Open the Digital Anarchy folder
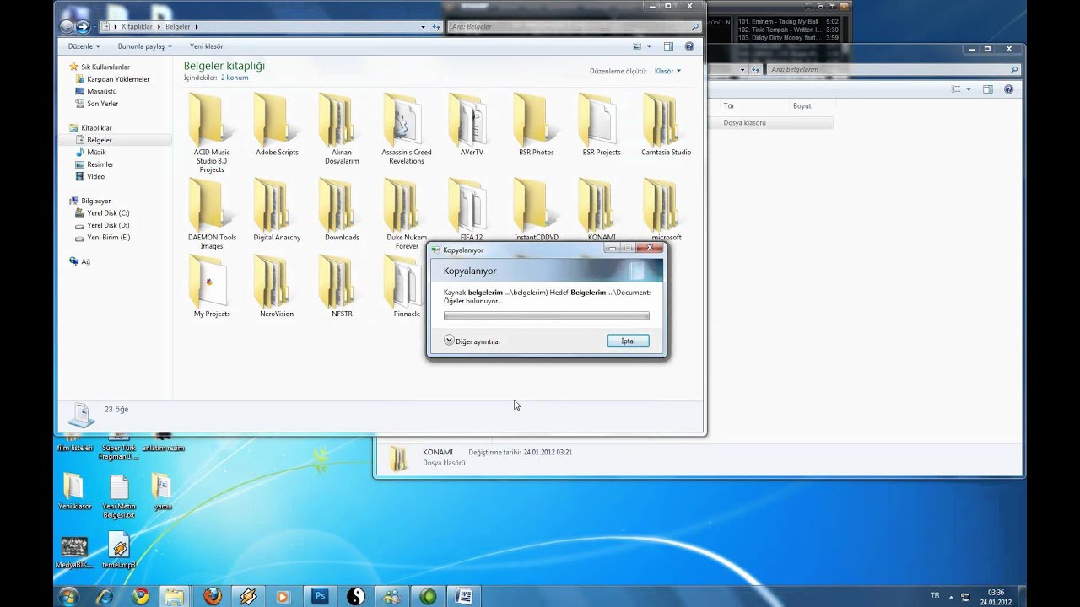1080x607 pixels. [x=277, y=210]
